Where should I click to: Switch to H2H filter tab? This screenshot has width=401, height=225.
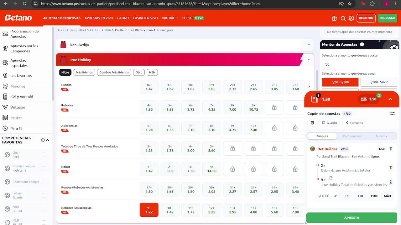(x=152, y=72)
